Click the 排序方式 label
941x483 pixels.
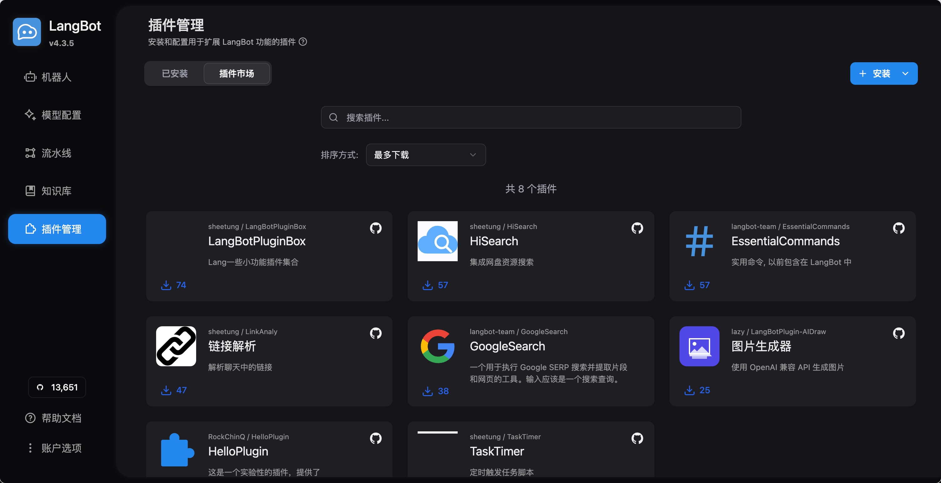339,155
